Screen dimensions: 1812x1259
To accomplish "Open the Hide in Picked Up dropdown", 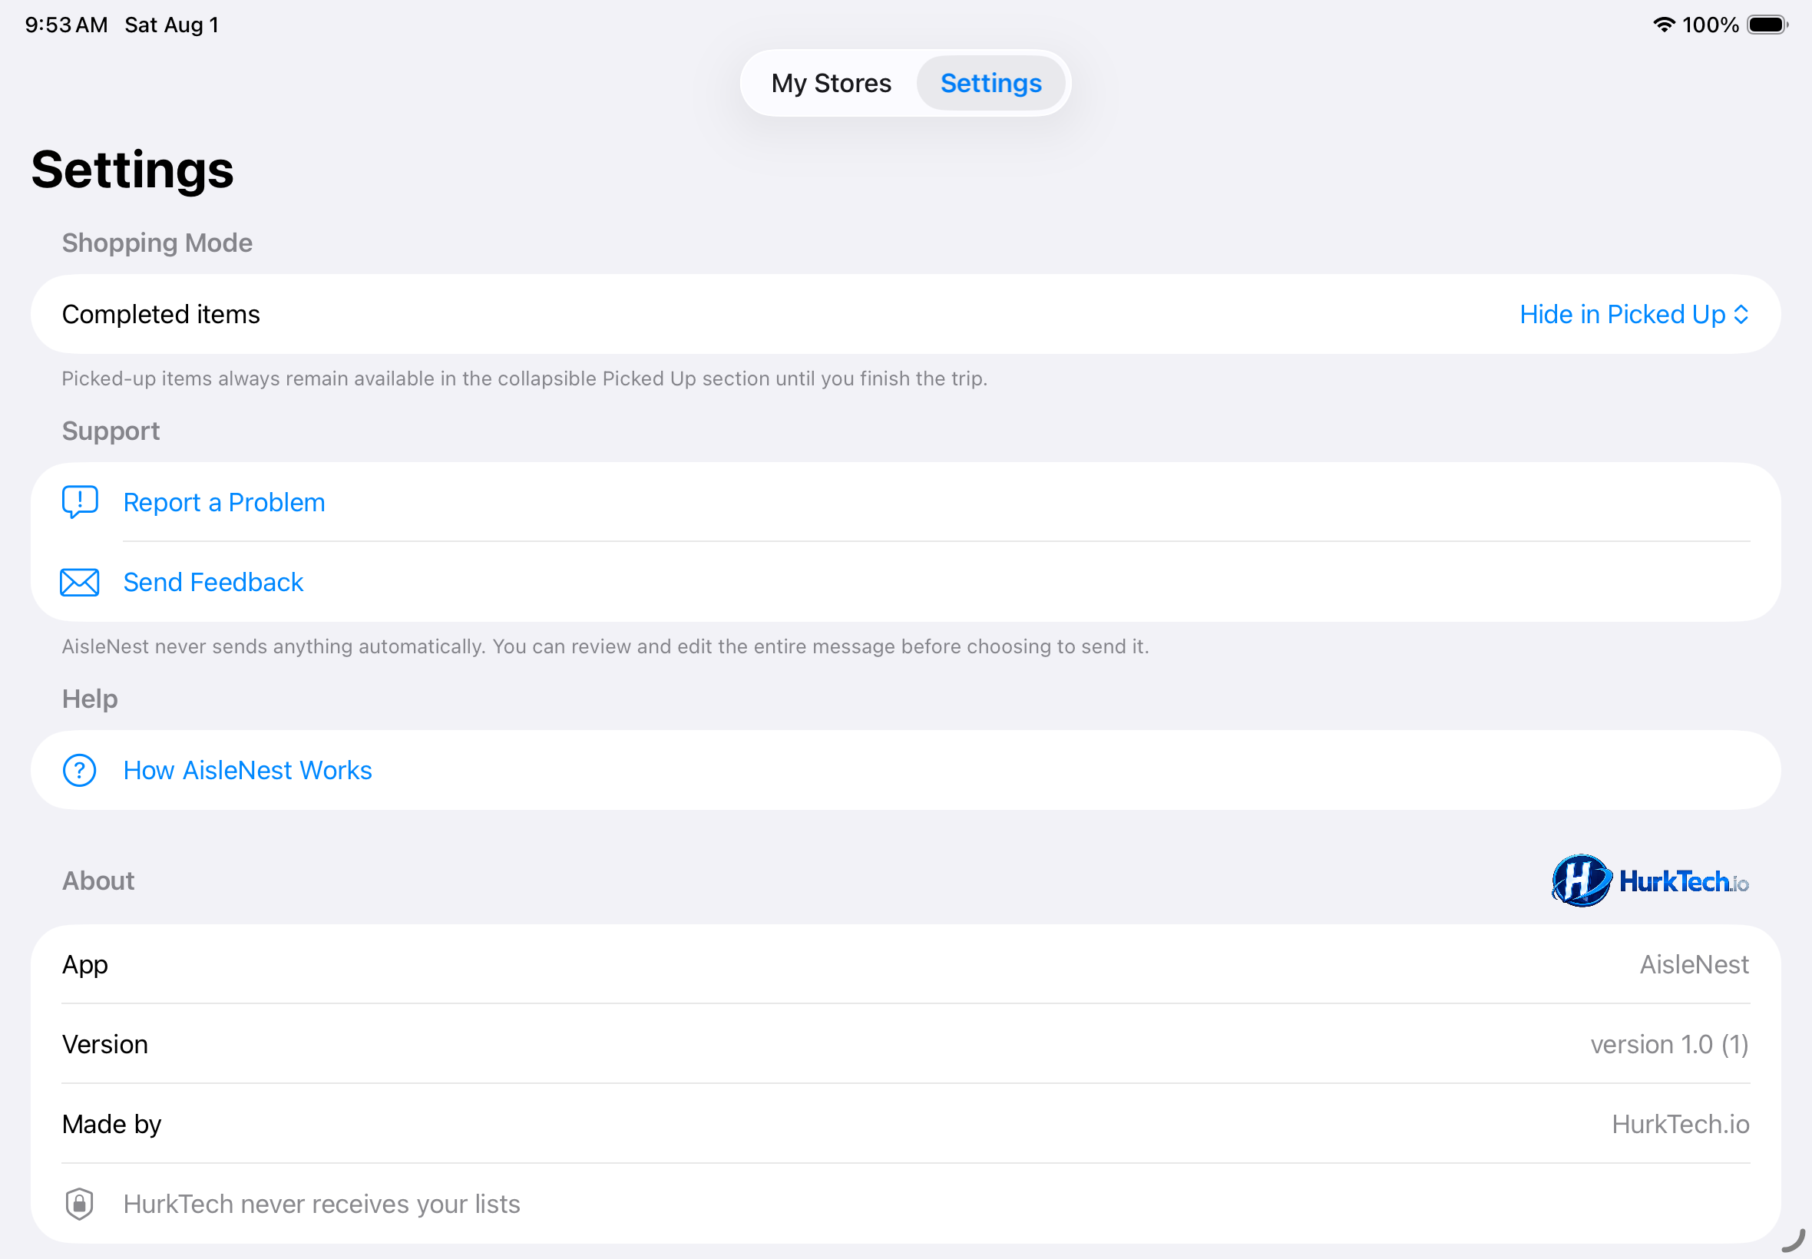I will pos(1634,314).
